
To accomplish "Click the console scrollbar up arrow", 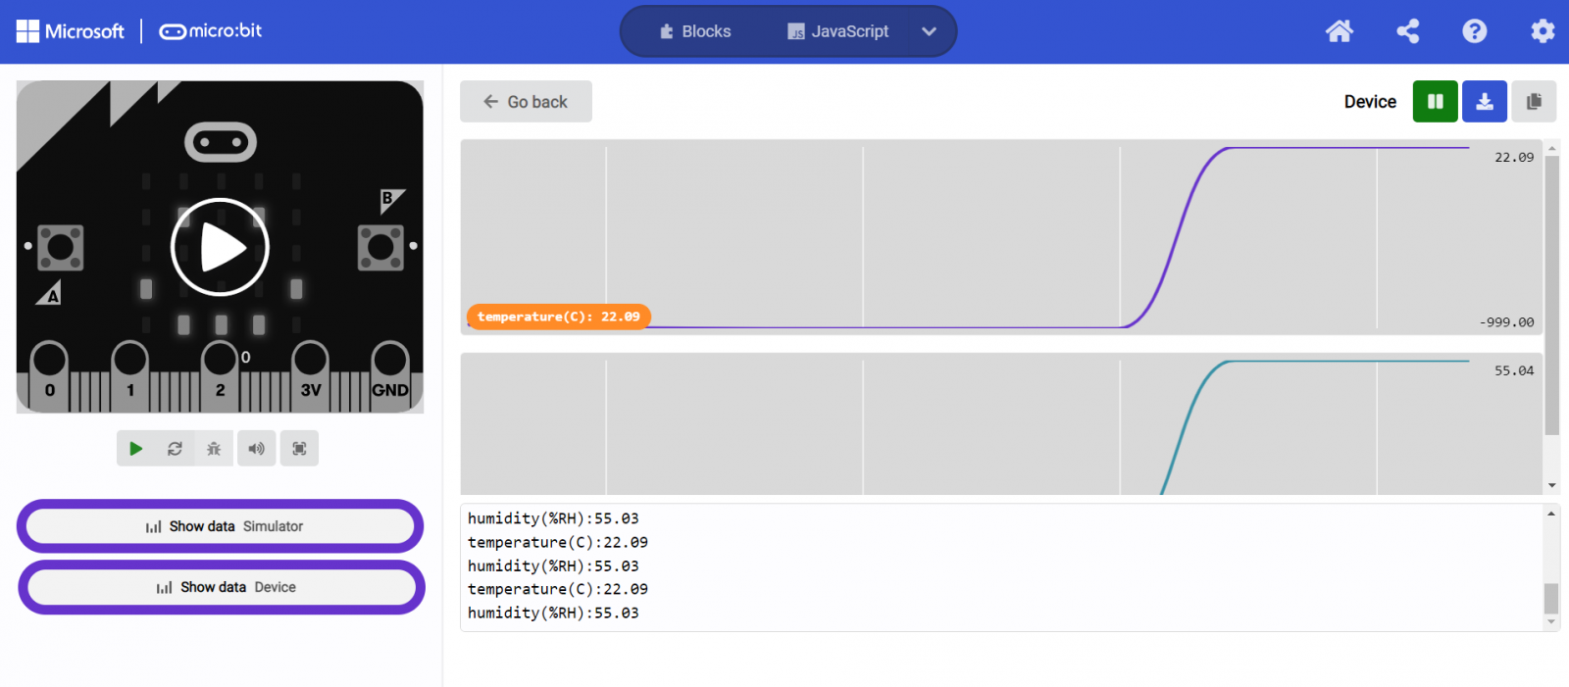I will coord(1551,514).
